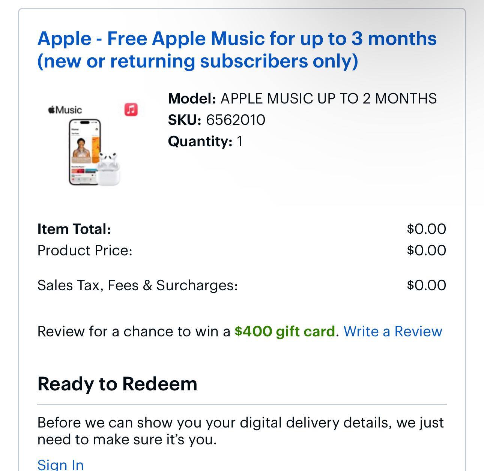Viewport: 484px width, 471px height.
Task: Expand the Item Total breakdown
Action: click(x=74, y=229)
